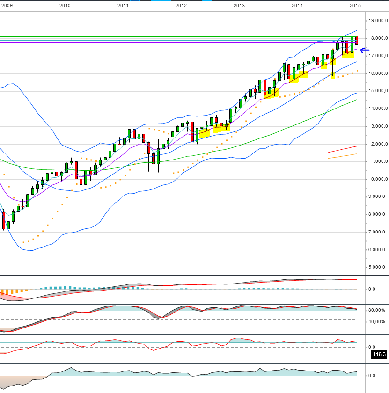Screen dimensions: 389x393
Task: Click the 13.000,0 price axis label
Action: pyautogui.click(x=378, y=126)
